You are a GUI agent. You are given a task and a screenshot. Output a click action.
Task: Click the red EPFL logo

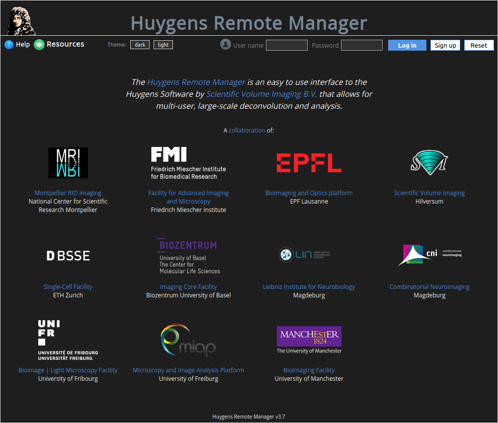(309, 163)
